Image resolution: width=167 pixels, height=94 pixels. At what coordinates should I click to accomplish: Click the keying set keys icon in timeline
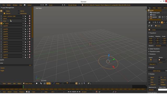click(x=99, y=92)
